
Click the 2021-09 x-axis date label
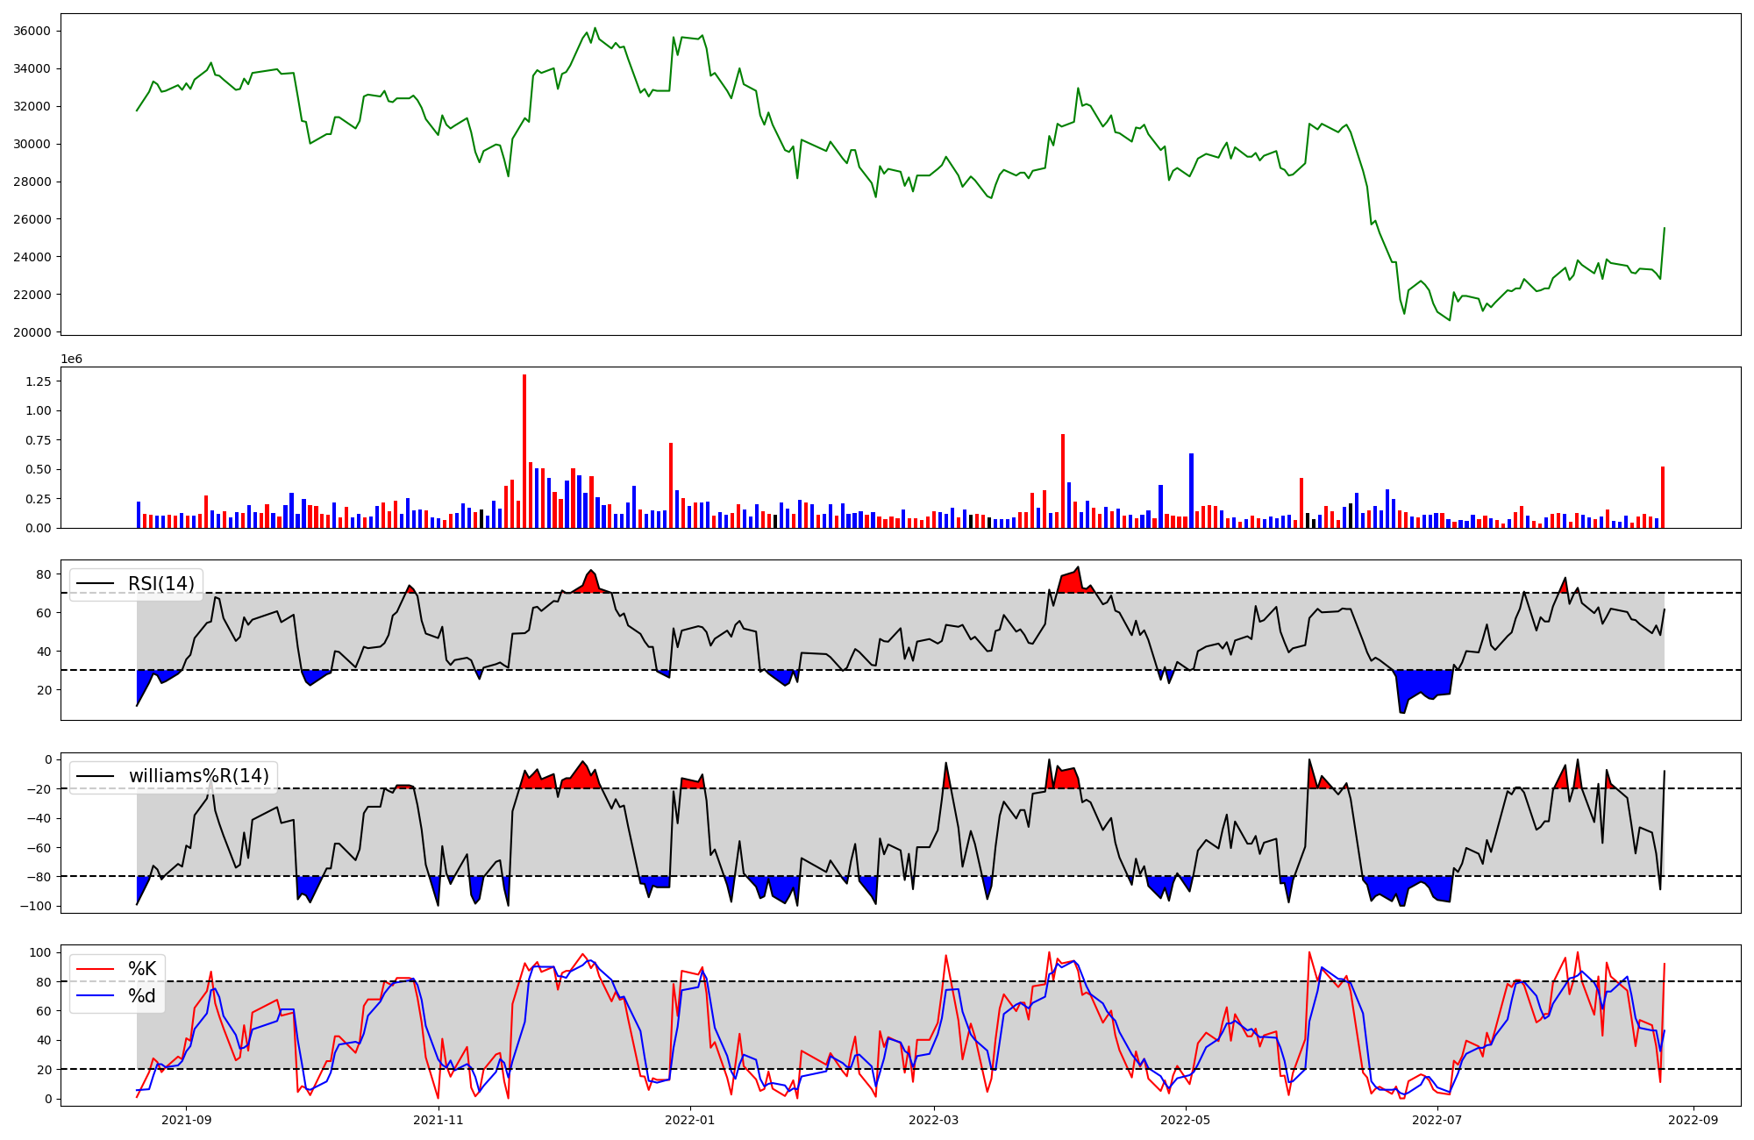[186, 1120]
